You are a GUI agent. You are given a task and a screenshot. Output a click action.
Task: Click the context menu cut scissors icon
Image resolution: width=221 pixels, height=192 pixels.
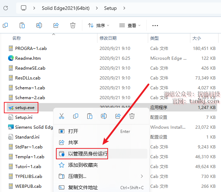point(62,116)
